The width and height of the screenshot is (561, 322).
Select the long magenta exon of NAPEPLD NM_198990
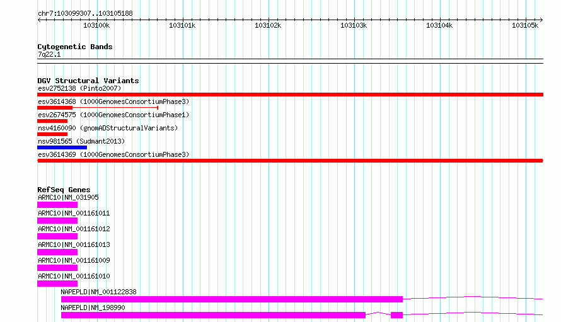pyautogui.click(x=213, y=315)
